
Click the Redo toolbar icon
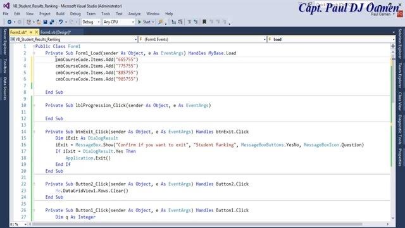click(72, 22)
